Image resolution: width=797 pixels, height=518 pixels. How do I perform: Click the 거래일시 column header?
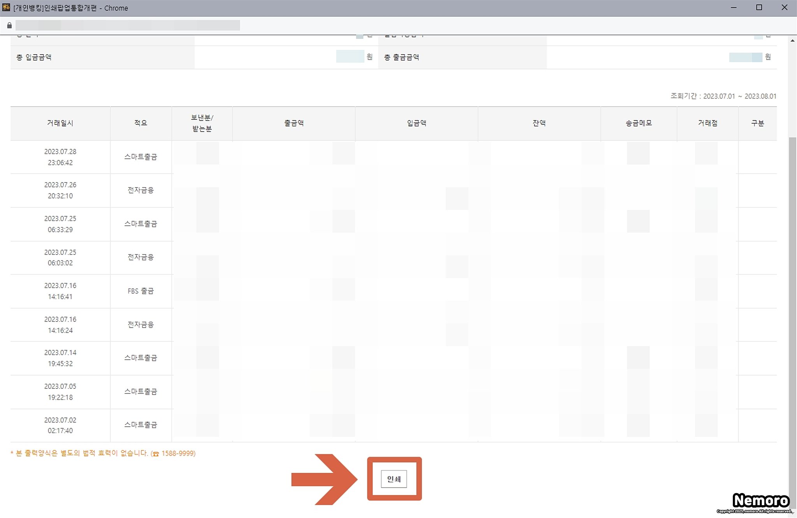point(60,123)
